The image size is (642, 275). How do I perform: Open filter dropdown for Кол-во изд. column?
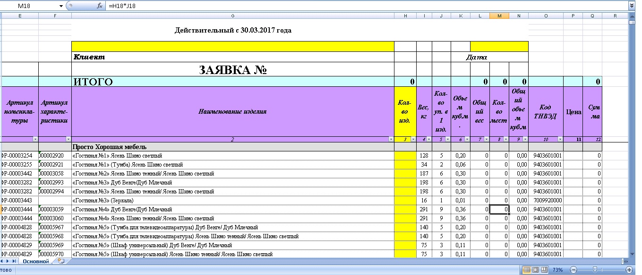413,140
